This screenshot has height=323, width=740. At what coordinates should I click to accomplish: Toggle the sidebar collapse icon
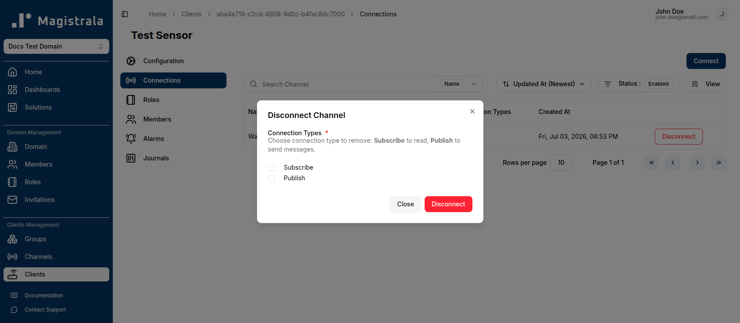[125, 14]
